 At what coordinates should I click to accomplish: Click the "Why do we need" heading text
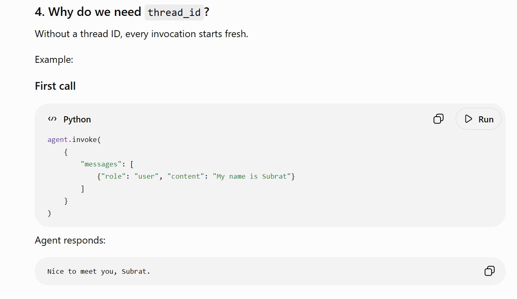94,12
